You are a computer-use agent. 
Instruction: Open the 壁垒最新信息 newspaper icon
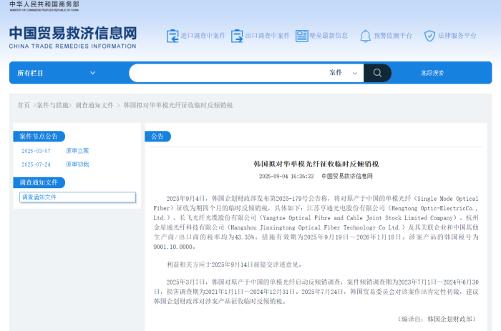tap(302, 36)
